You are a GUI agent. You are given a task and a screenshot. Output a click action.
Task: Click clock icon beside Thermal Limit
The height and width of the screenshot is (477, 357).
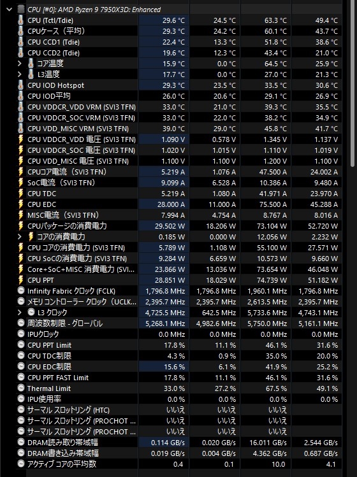pos(20,388)
